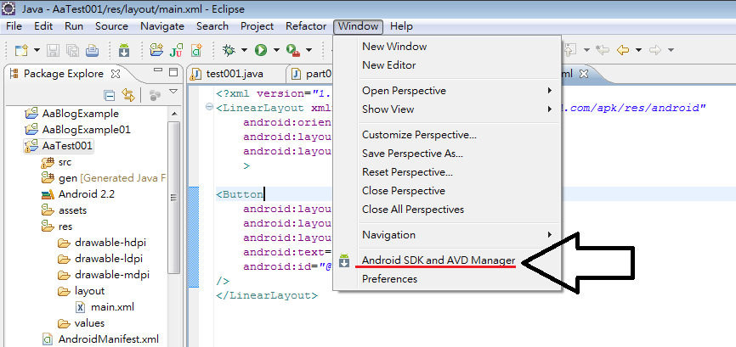This screenshot has width=736, height=347.
Task: Toggle Link with Editor in Package Explorer
Action: (127, 95)
